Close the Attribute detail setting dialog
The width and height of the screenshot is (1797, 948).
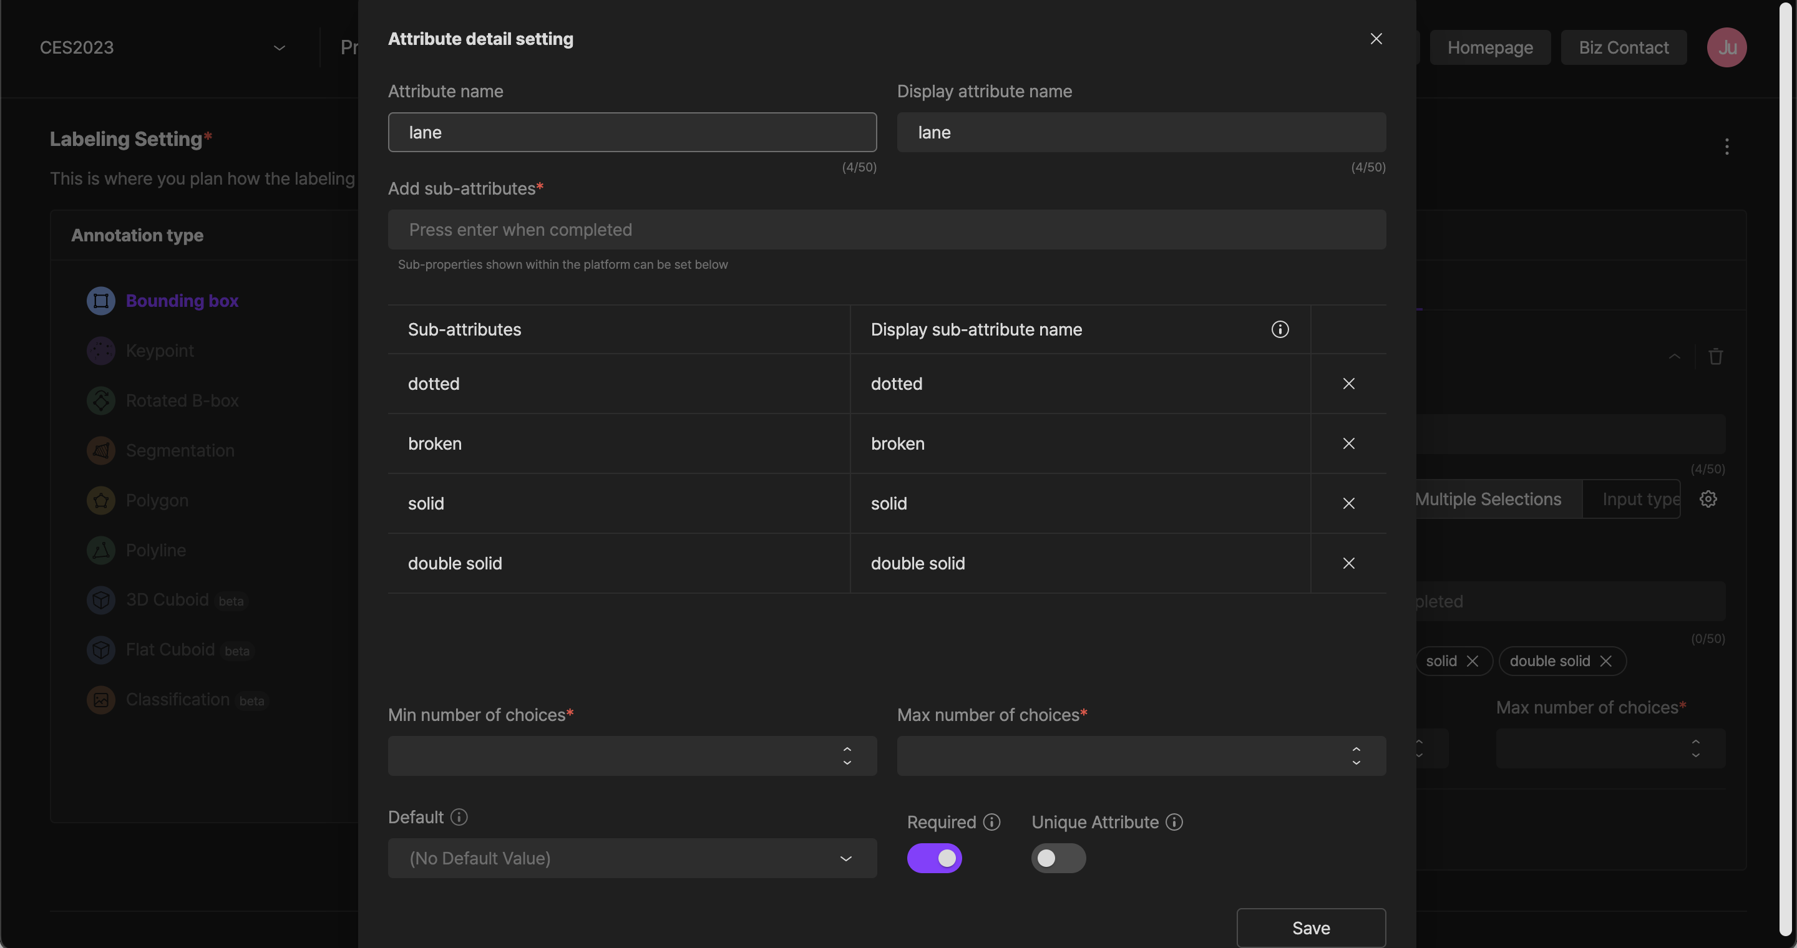(x=1376, y=39)
